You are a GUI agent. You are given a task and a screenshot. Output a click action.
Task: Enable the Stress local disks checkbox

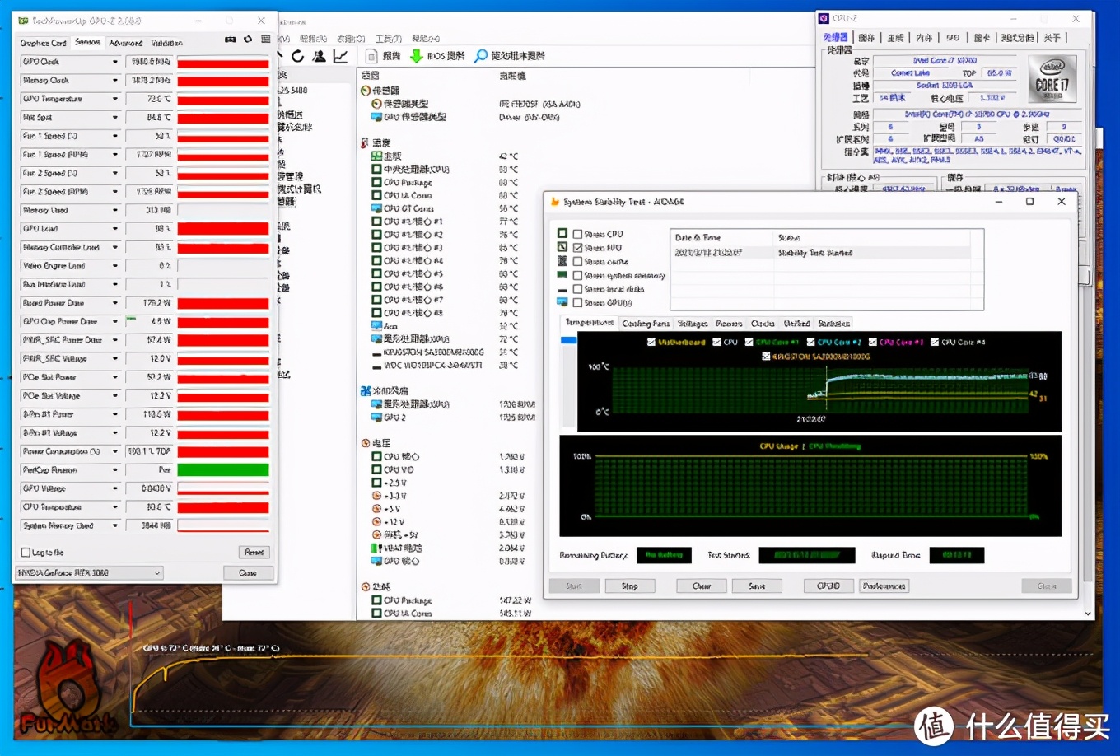pyautogui.click(x=577, y=289)
